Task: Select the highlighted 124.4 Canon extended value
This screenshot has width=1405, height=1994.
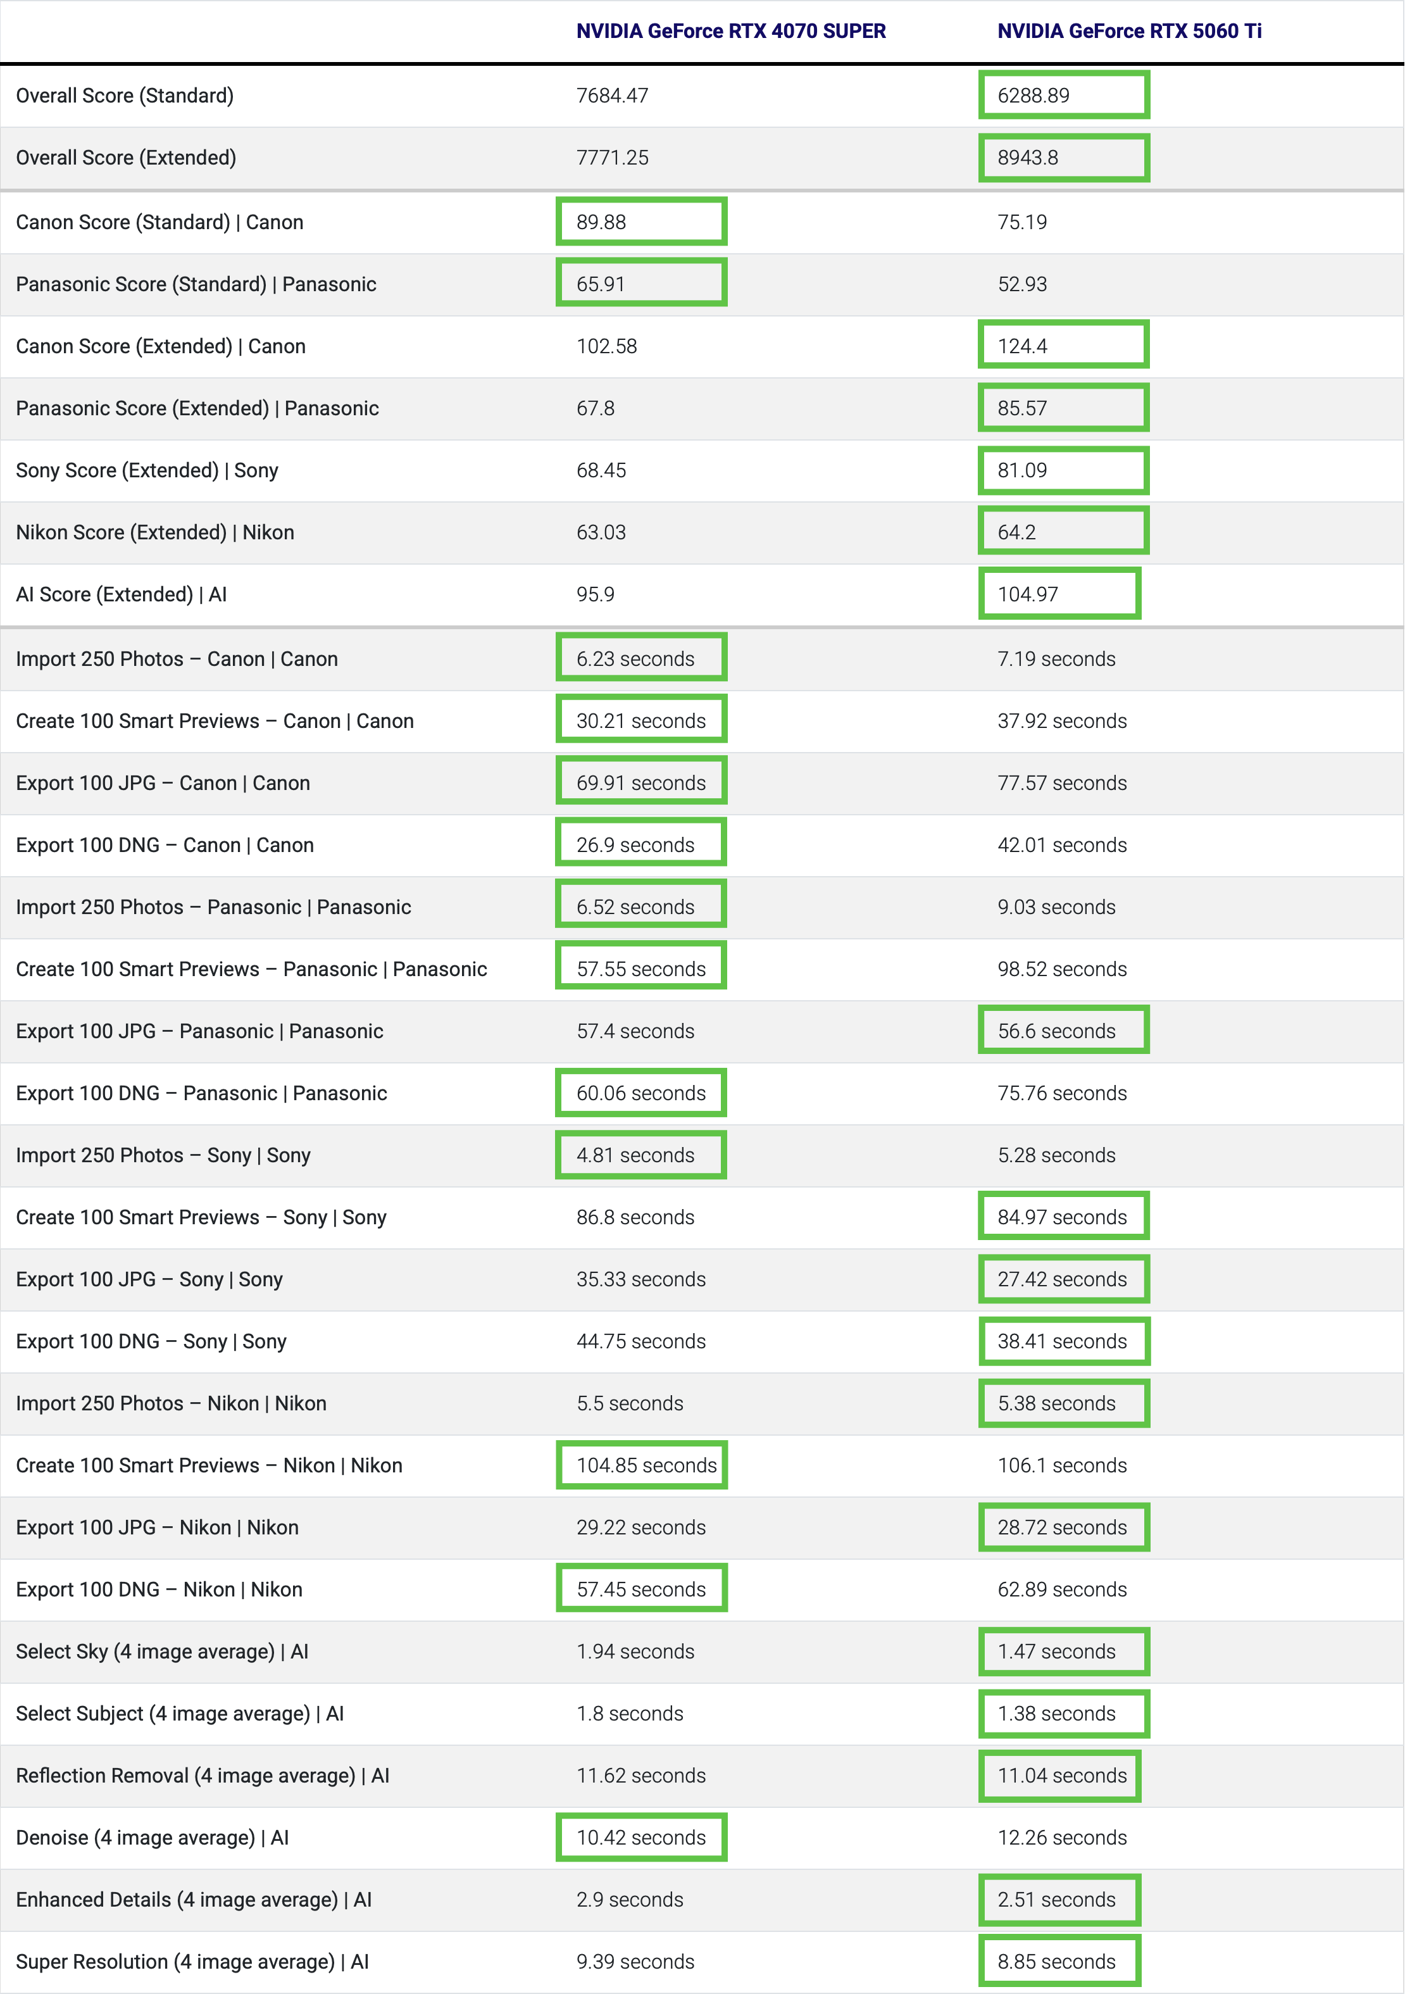Action: point(1064,345)
